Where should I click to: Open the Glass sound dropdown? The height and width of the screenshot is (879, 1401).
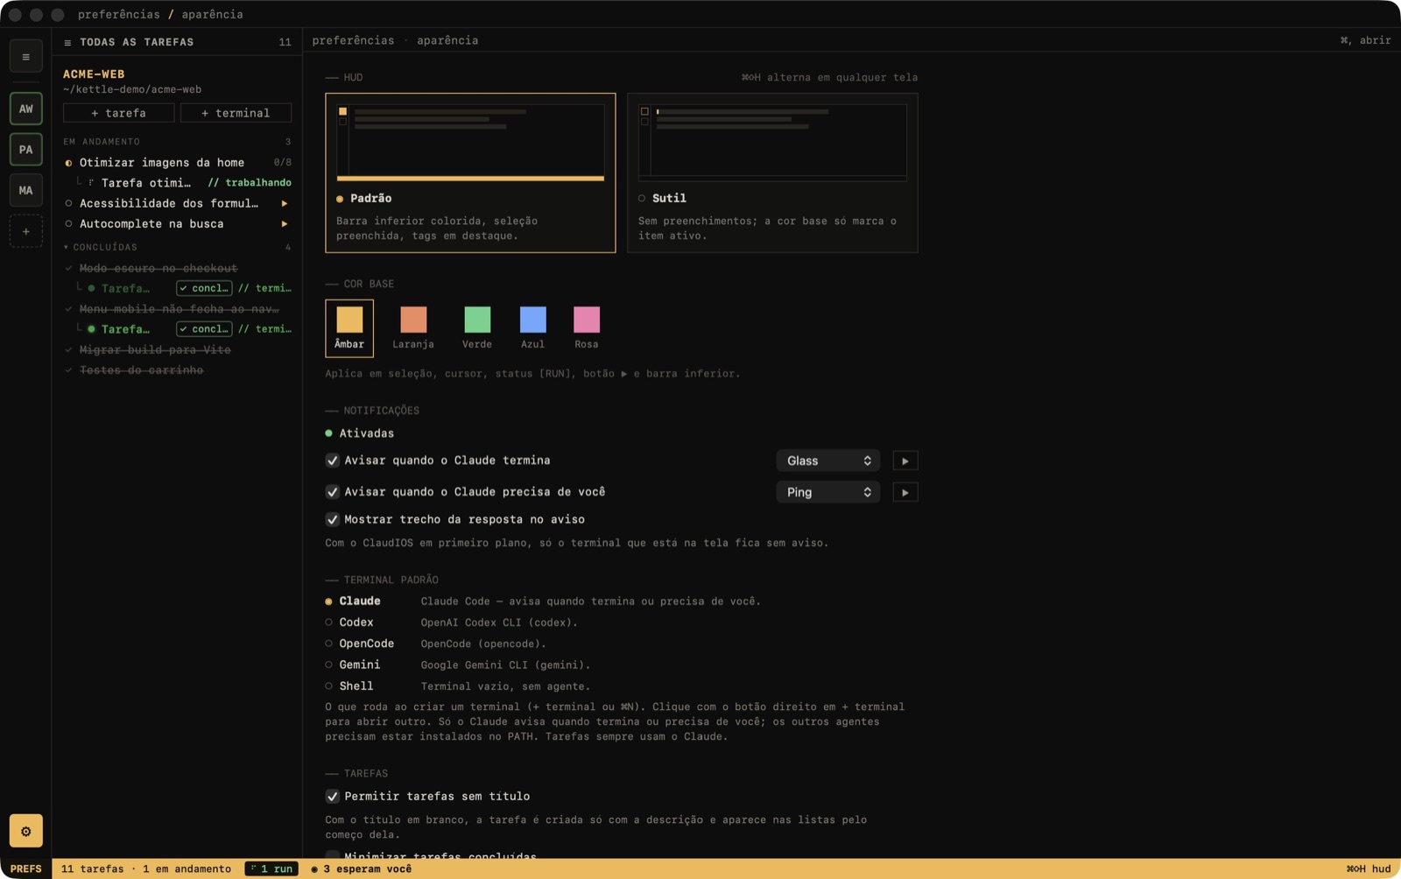pyautogui.click(x=828, y=461)
